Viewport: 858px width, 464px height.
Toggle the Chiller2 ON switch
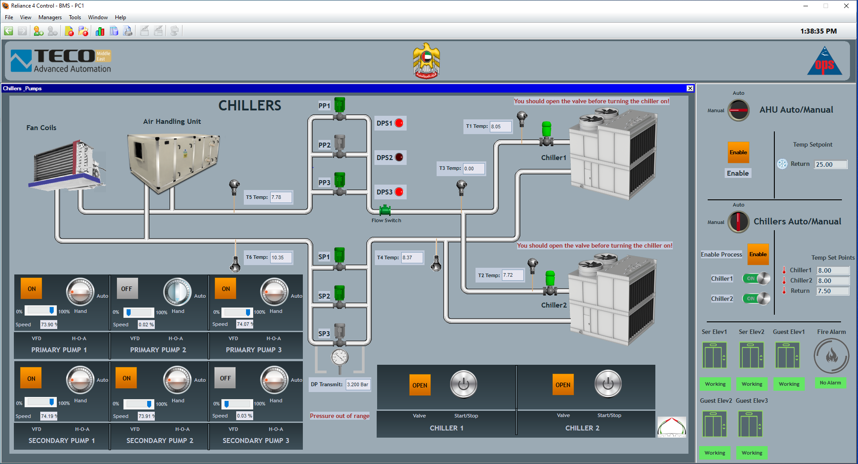756,299
